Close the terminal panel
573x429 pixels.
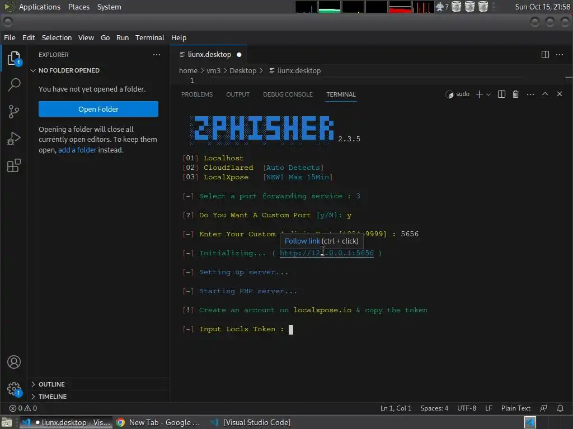[560, 94]
